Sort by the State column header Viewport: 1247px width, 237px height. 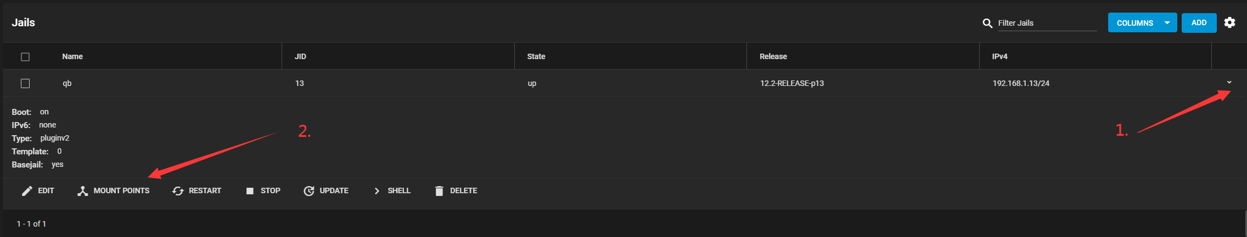pyautogui.click(x=536, y=56)
